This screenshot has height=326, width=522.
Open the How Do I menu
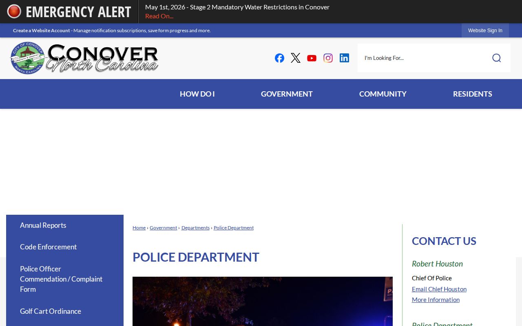coord(197,94)
